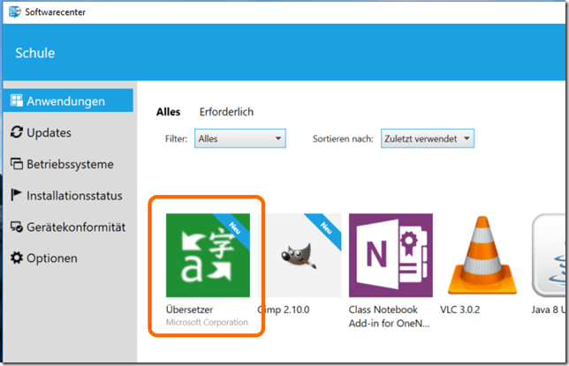The image size is (569, 366).
Task: Open the Java 8 application icon
Action: coord(551,255)
